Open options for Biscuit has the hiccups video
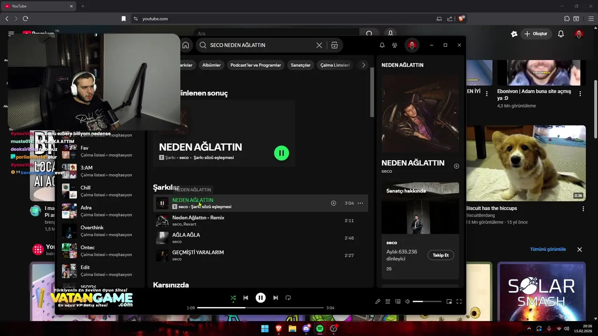 (583, 209)
